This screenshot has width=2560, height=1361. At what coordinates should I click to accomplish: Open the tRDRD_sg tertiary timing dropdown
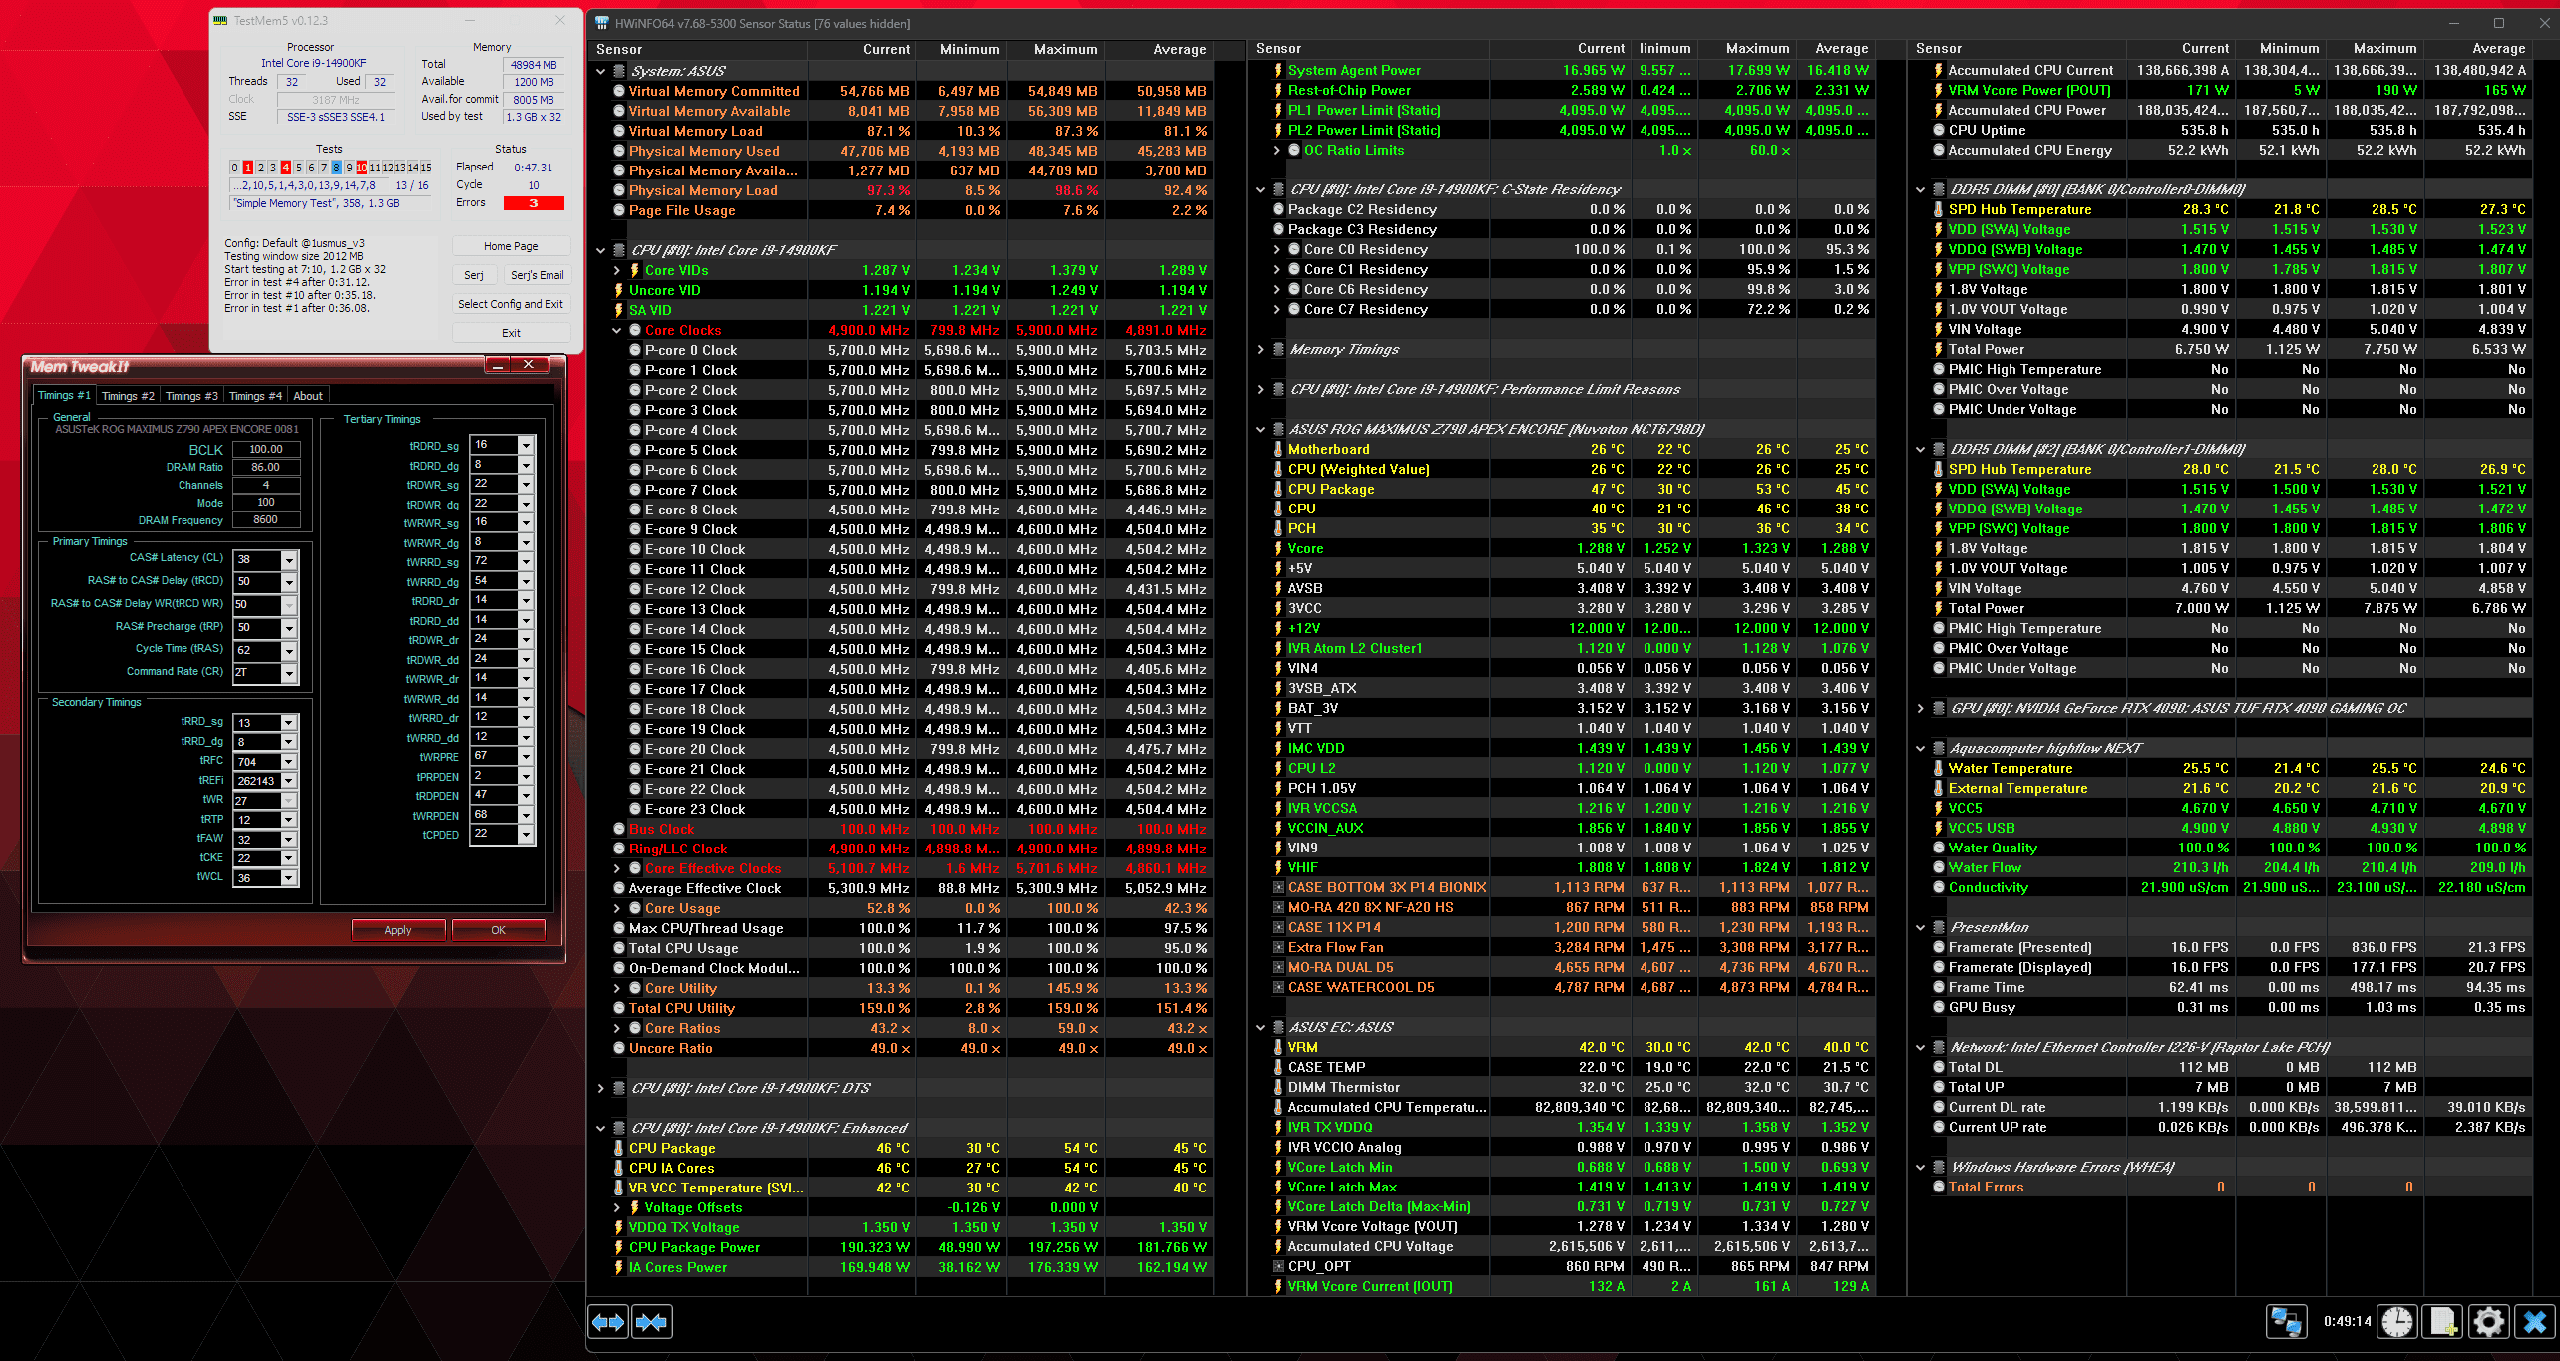pos(526,445)
